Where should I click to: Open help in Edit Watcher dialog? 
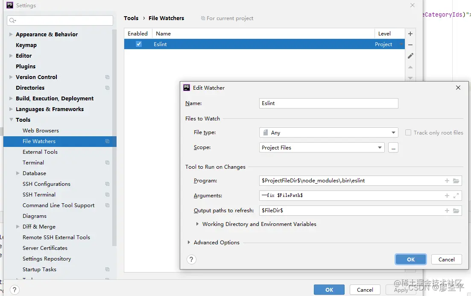(191, 259)
